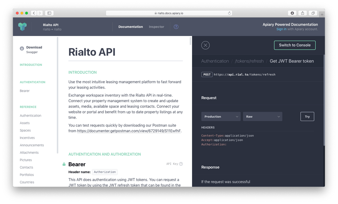Open Spaces in the sidebar
Viewport: 338px width, 204px height.
click(x=25, y=130)
